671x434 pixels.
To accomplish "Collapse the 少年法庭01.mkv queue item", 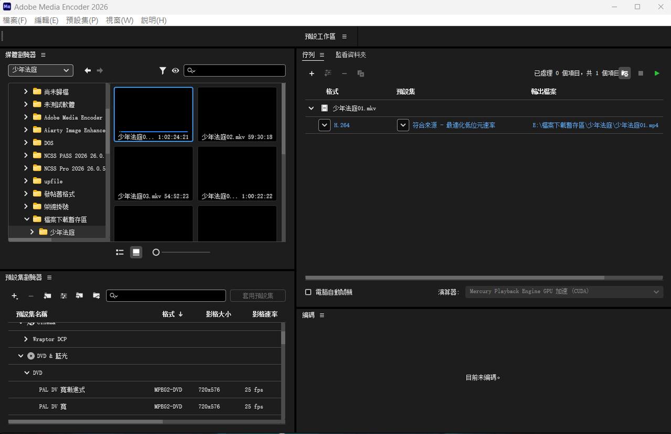I will (x=311, y=108).
